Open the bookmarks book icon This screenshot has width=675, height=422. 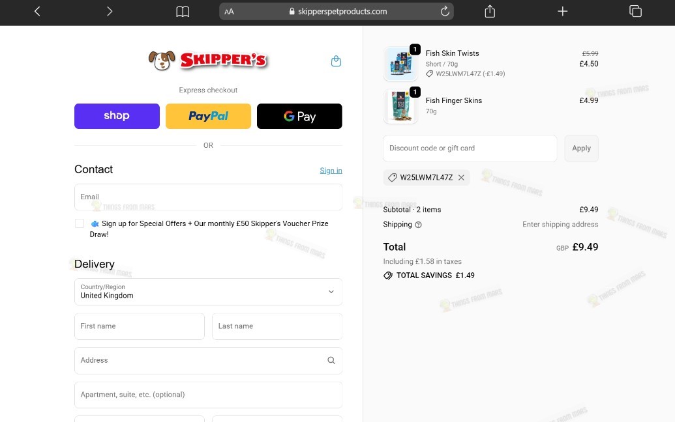(183, 12)
